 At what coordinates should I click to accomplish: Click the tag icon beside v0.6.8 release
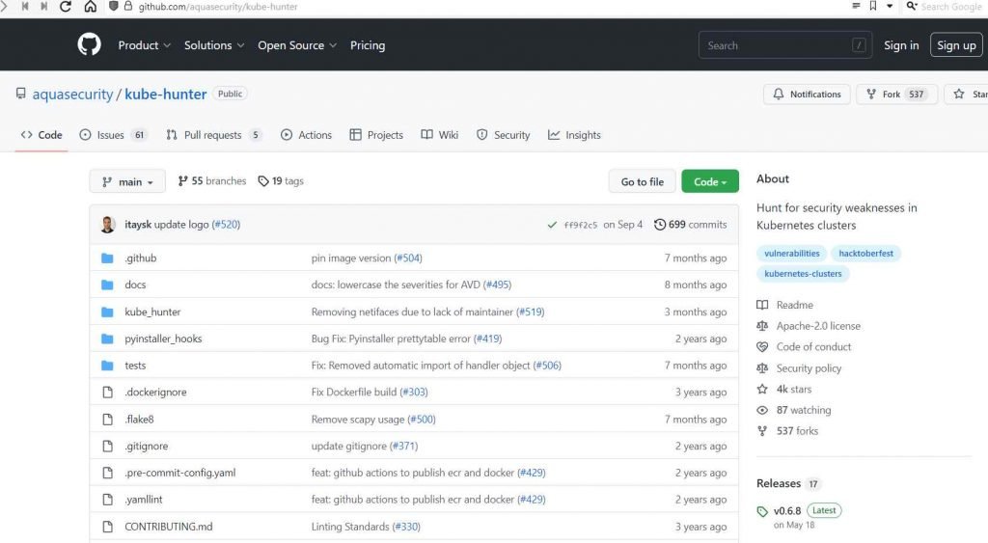(x=762, y=511)
